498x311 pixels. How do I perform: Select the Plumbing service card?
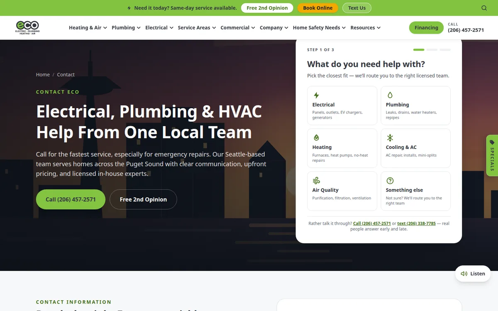[415, 105]
